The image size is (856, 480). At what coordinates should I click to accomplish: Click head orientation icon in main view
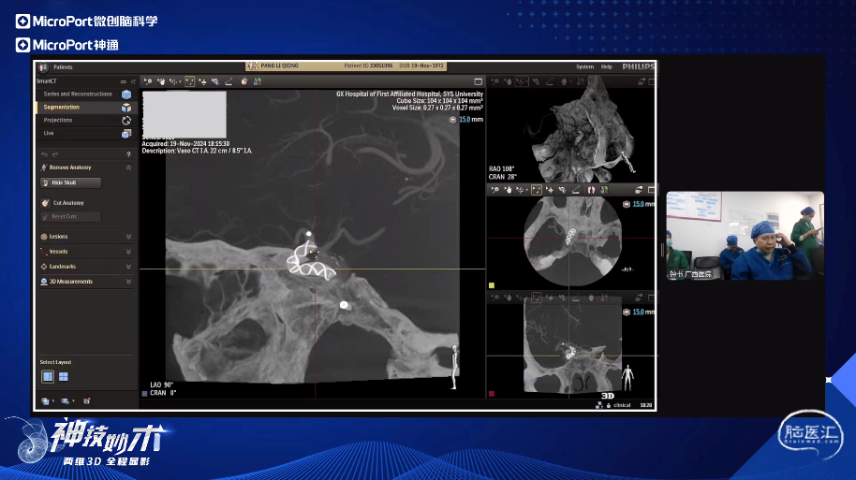[244, 81]
